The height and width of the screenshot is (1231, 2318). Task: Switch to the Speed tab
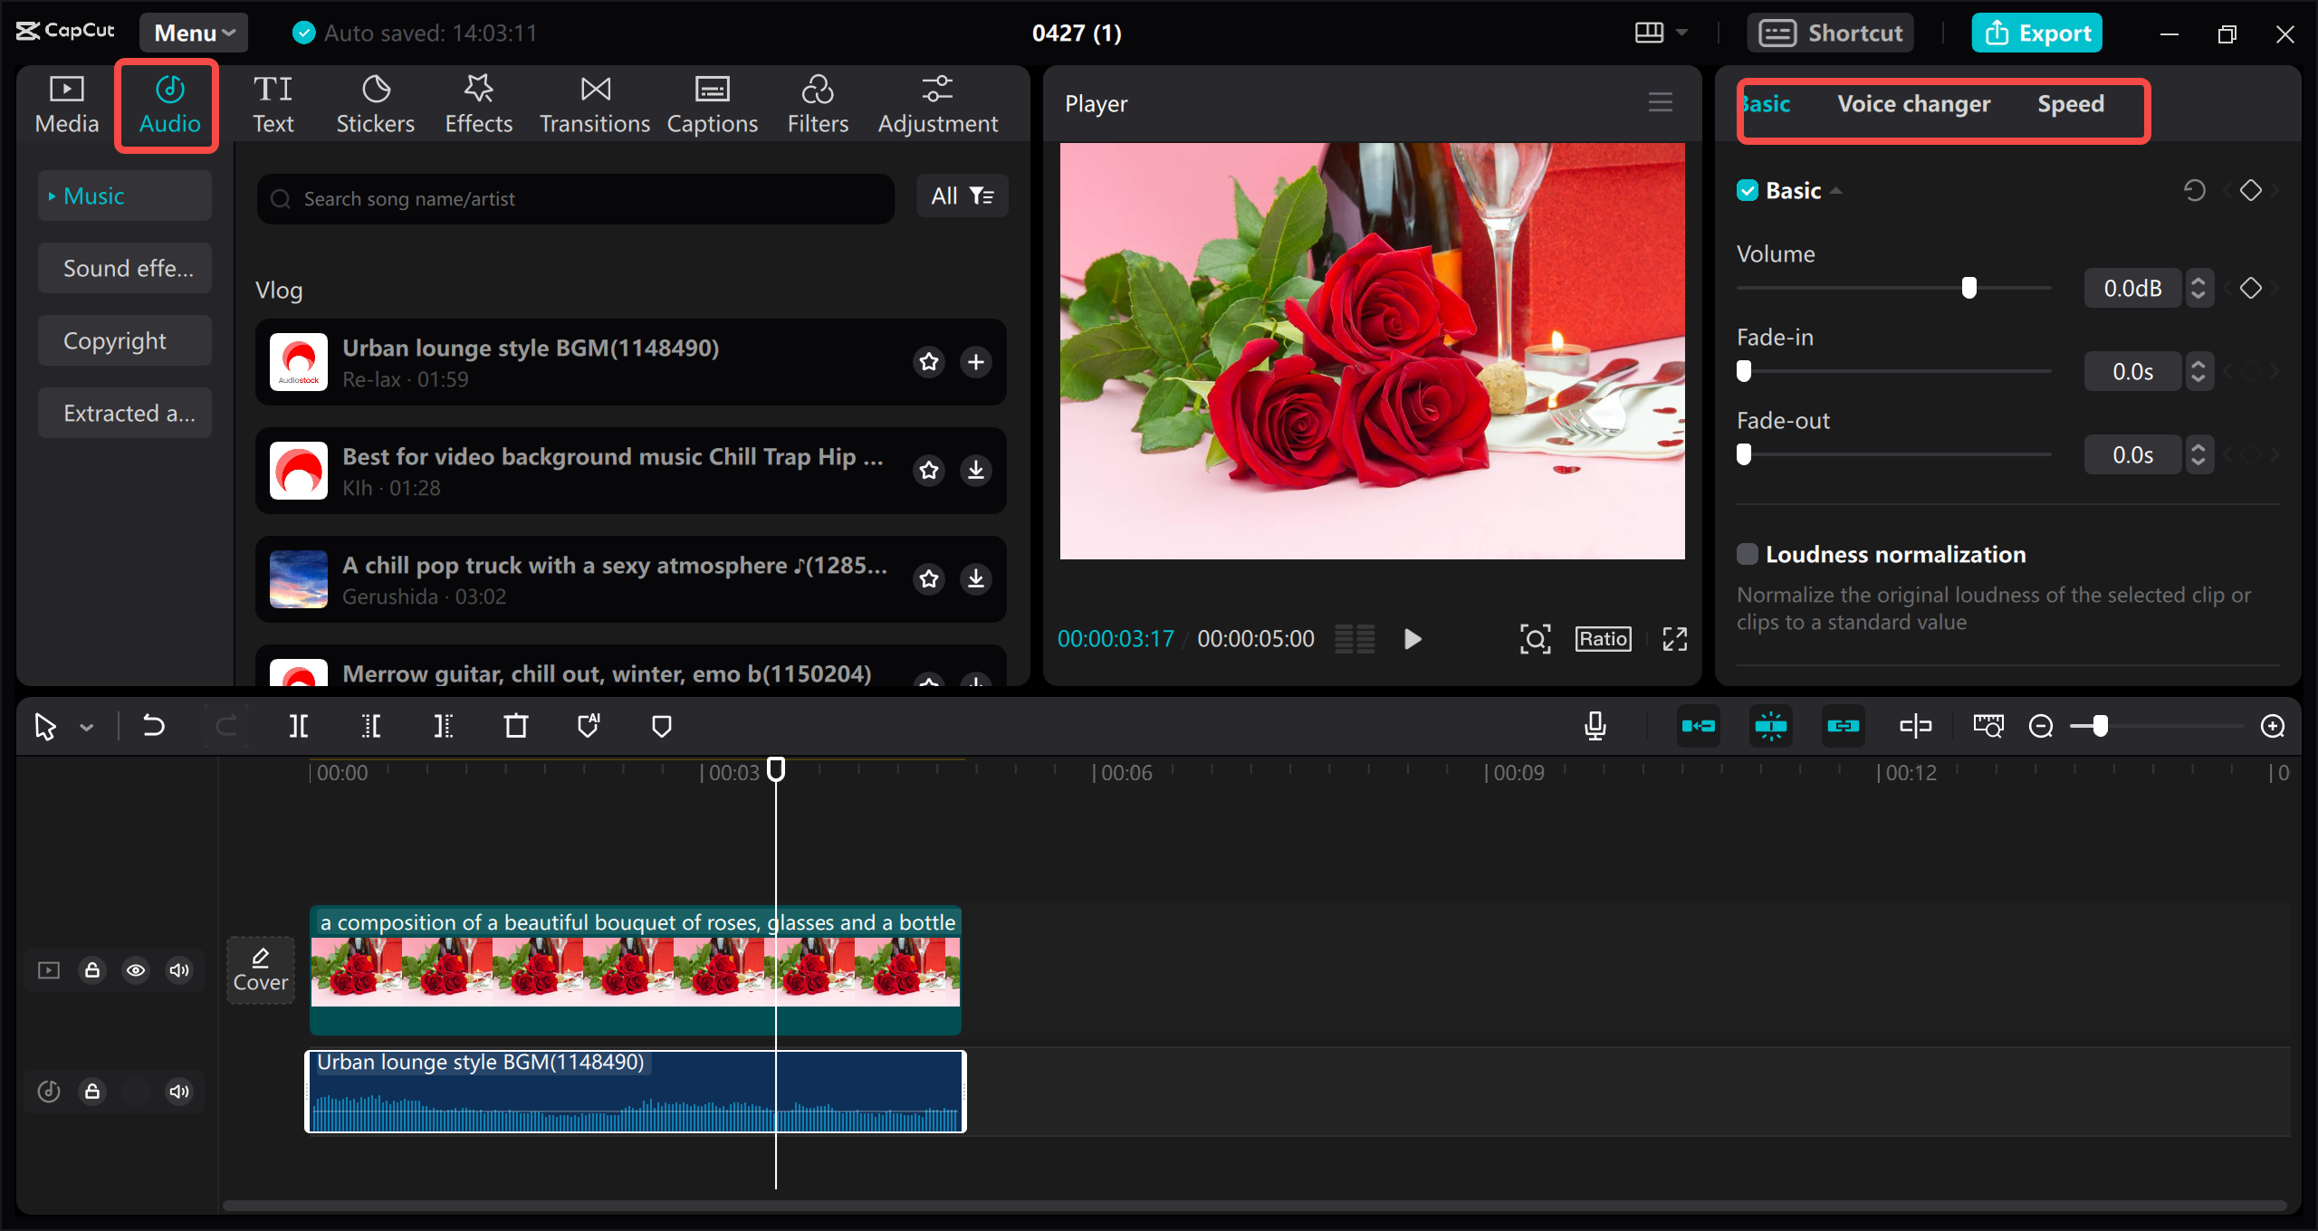point(2071,102)
